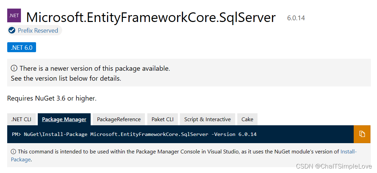Viewport: 377px width, 173px height.
Task: Copy the install command using the orange copy icon
Action: 362,134
